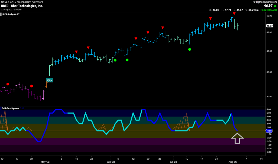Click the UBER - Uber Technologies, Inc. title
The height and width of the screenshot is (164, 278).
click(21, 6)
